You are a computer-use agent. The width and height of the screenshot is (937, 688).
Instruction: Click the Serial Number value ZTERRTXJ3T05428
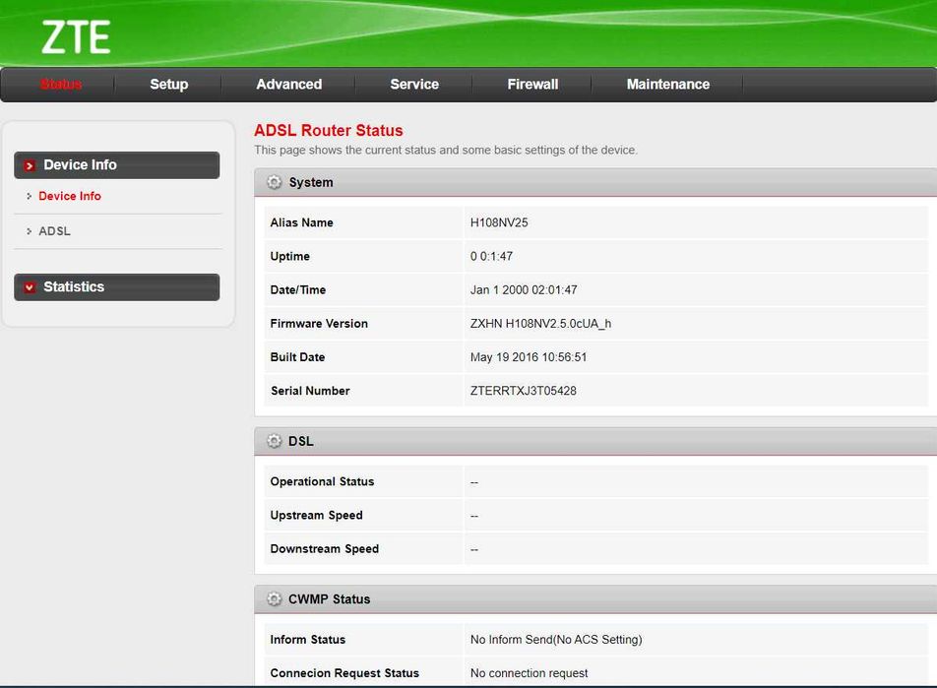coord(524,391)
